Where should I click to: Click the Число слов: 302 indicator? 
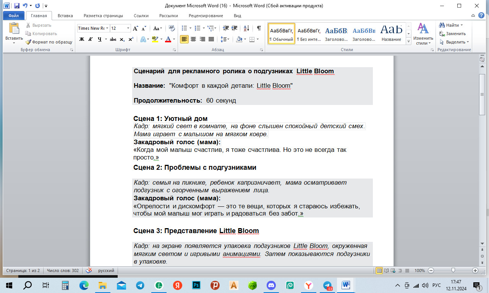click(63, 270)
